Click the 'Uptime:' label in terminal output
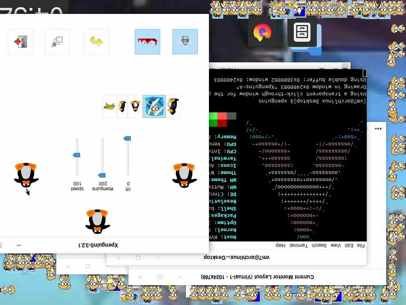 pyautogui.click(x=226, y=222)
